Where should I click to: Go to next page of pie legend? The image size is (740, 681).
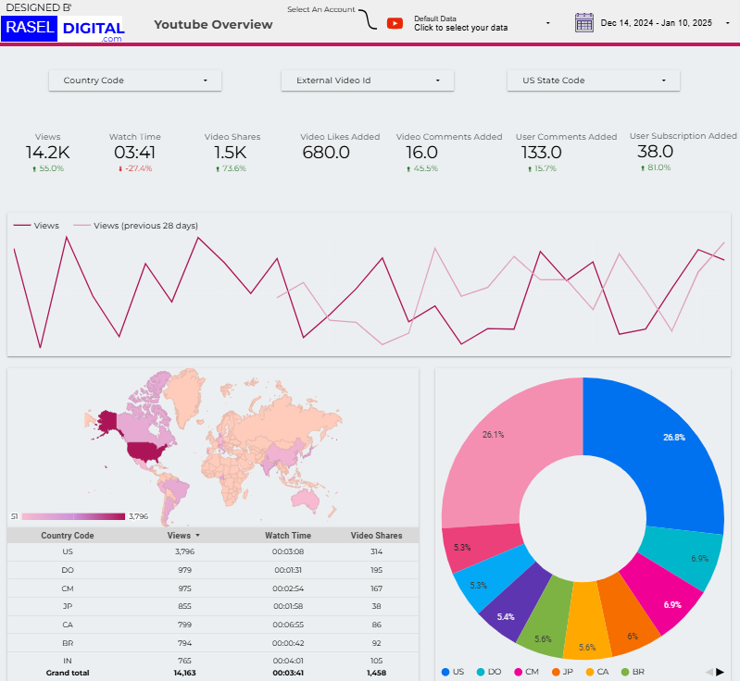[x=720, y=672]
